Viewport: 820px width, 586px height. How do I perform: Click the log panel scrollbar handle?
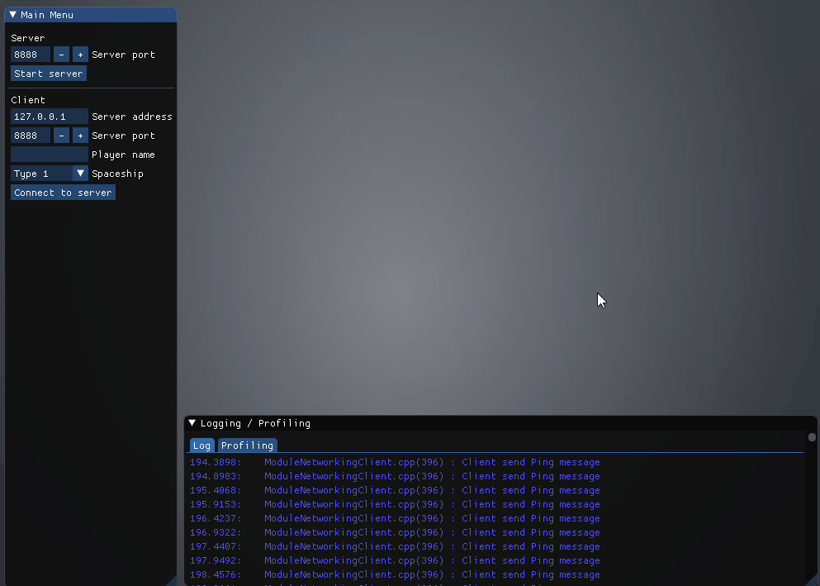point(812,437)
